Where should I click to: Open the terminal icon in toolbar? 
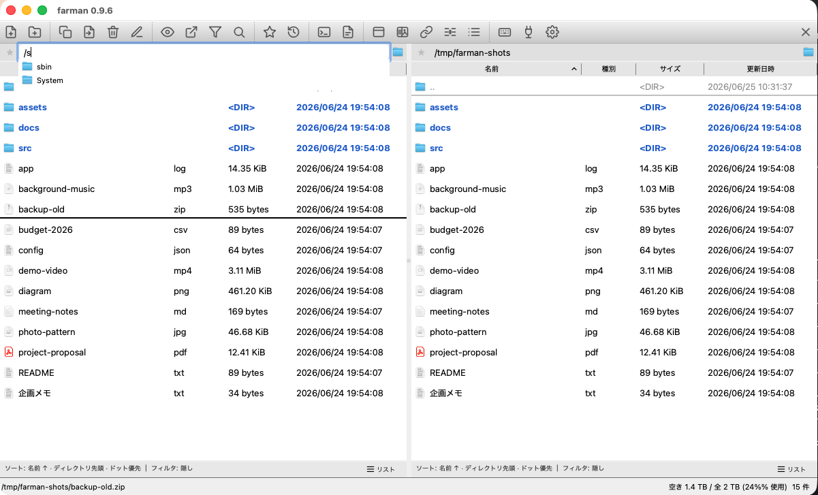click(x=325, y=32)
